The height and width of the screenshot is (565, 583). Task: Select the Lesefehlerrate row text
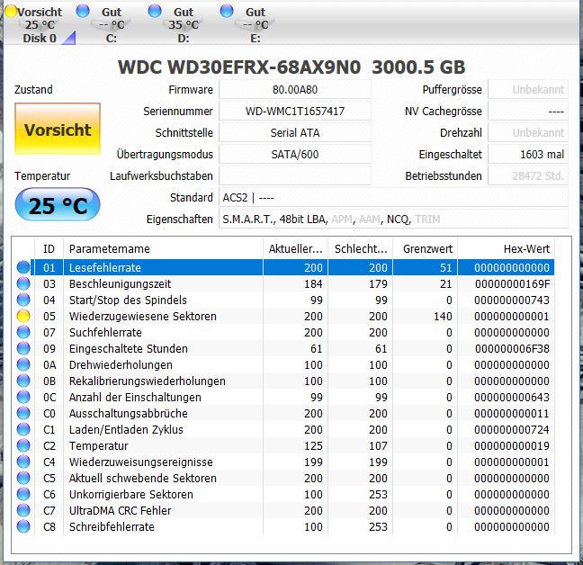coord(105,267)
